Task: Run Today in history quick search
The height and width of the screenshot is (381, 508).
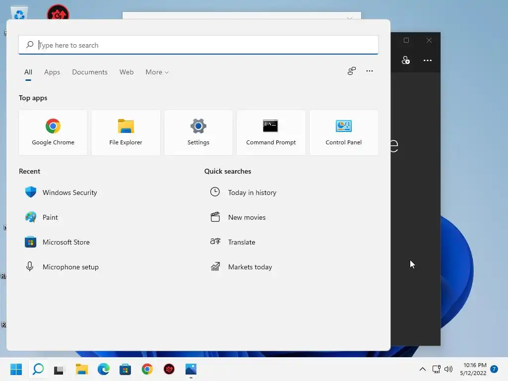Action: pyautogui.click(x=243, y=192)
